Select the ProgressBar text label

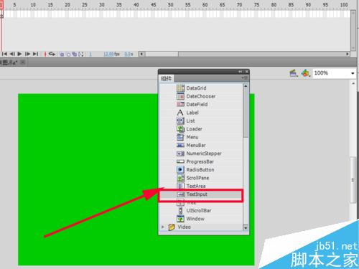(x=200, y=161)
